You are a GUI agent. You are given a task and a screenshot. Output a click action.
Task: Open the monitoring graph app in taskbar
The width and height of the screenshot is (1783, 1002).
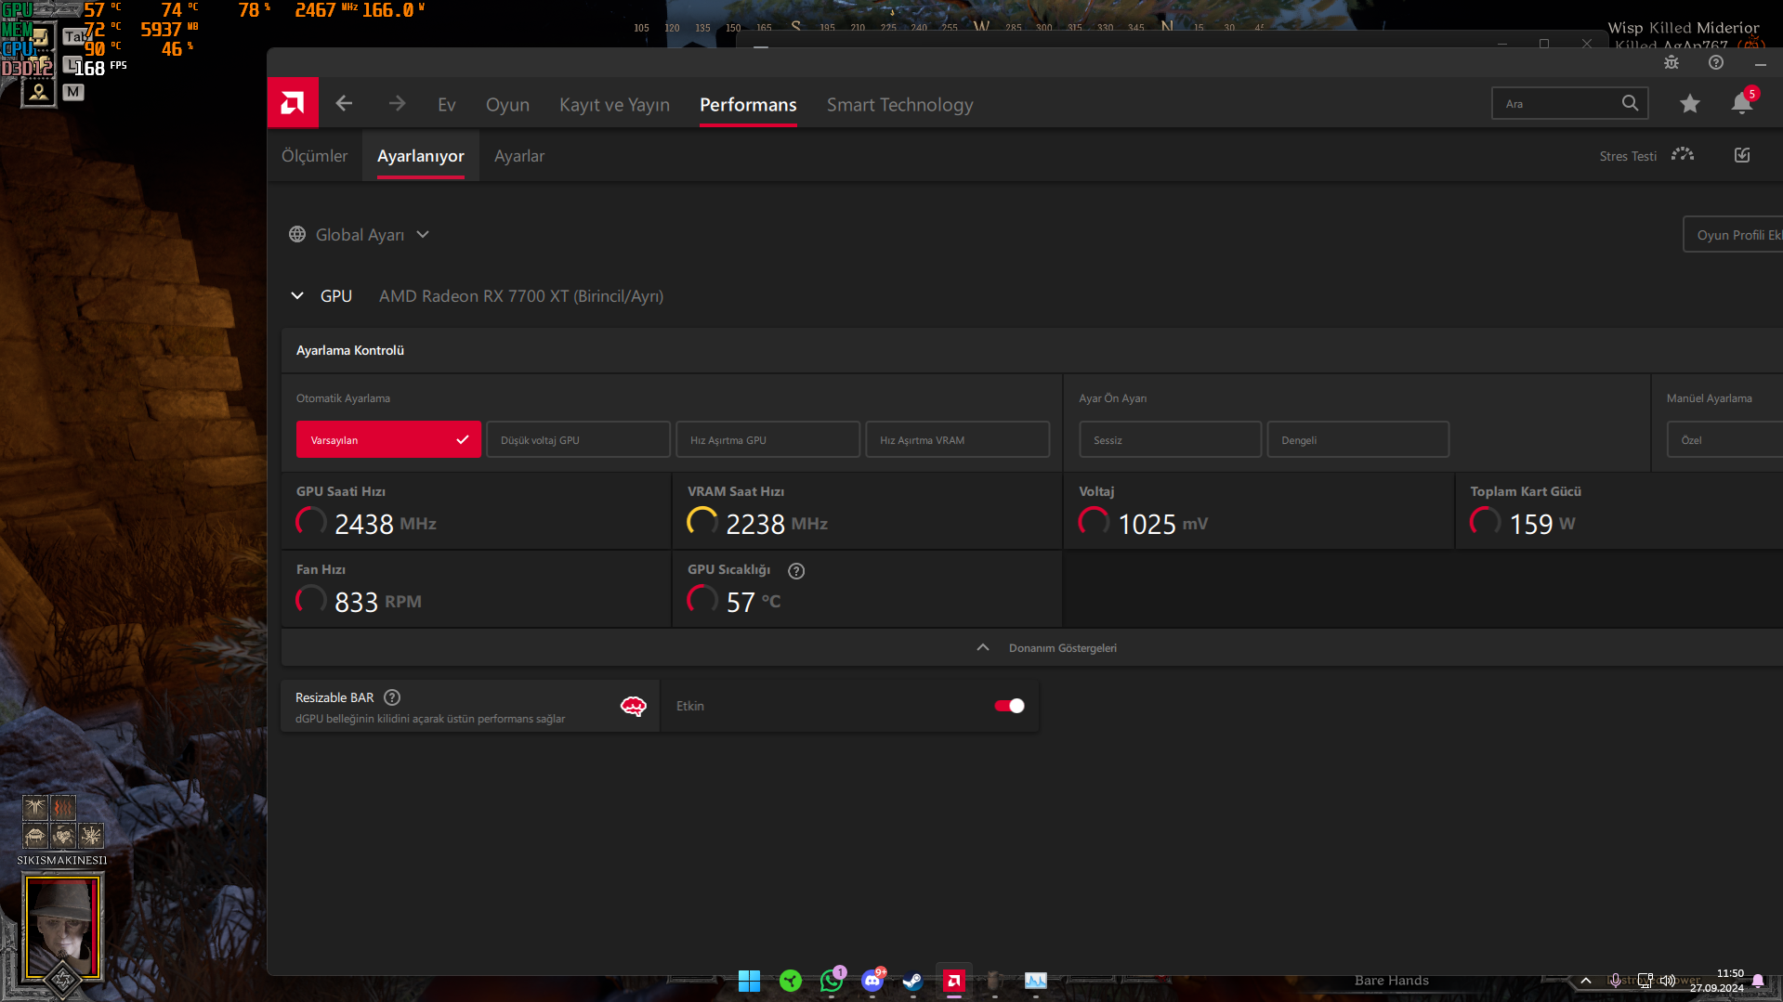pyautogui.click(x=1036, y=981)
